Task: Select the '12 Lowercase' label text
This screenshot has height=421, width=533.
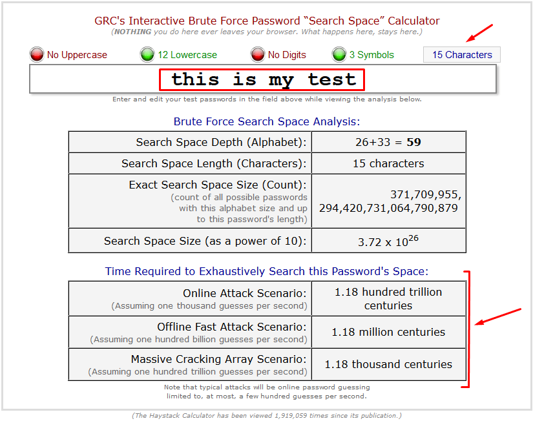Action: click(x=187, y=55)
